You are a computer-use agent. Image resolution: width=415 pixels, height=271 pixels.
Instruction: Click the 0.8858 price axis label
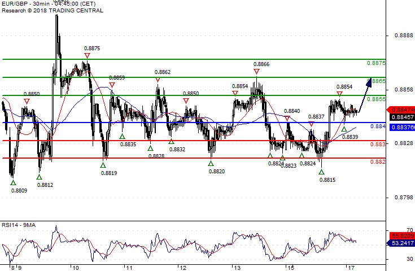(x=404, y=90)
